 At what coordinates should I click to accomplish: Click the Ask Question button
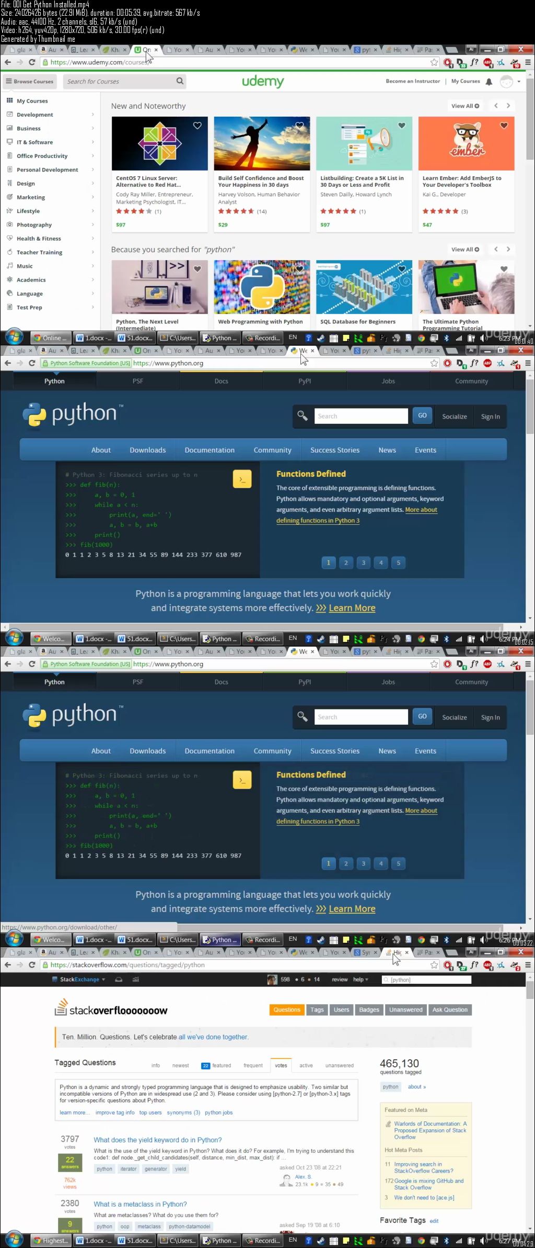[450, 1010]
